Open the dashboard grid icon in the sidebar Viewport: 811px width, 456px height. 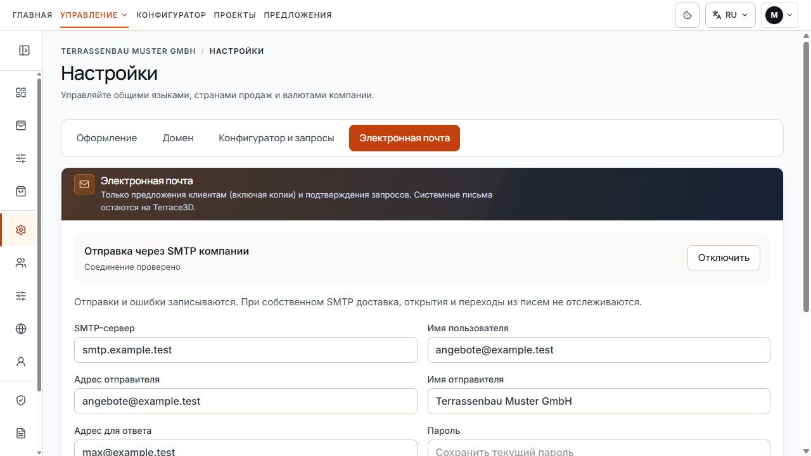click(21, 93)
